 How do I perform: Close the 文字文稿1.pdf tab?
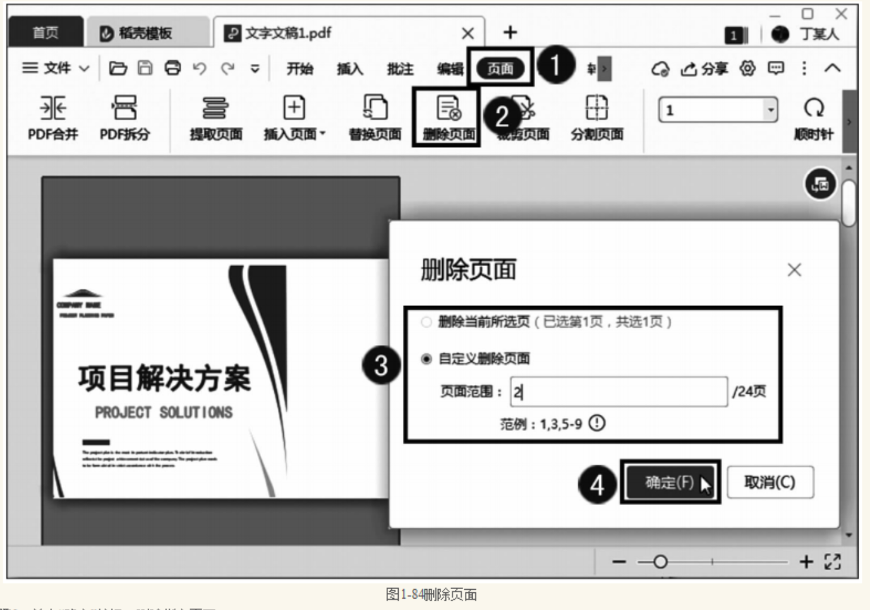[x=468, y=34]
